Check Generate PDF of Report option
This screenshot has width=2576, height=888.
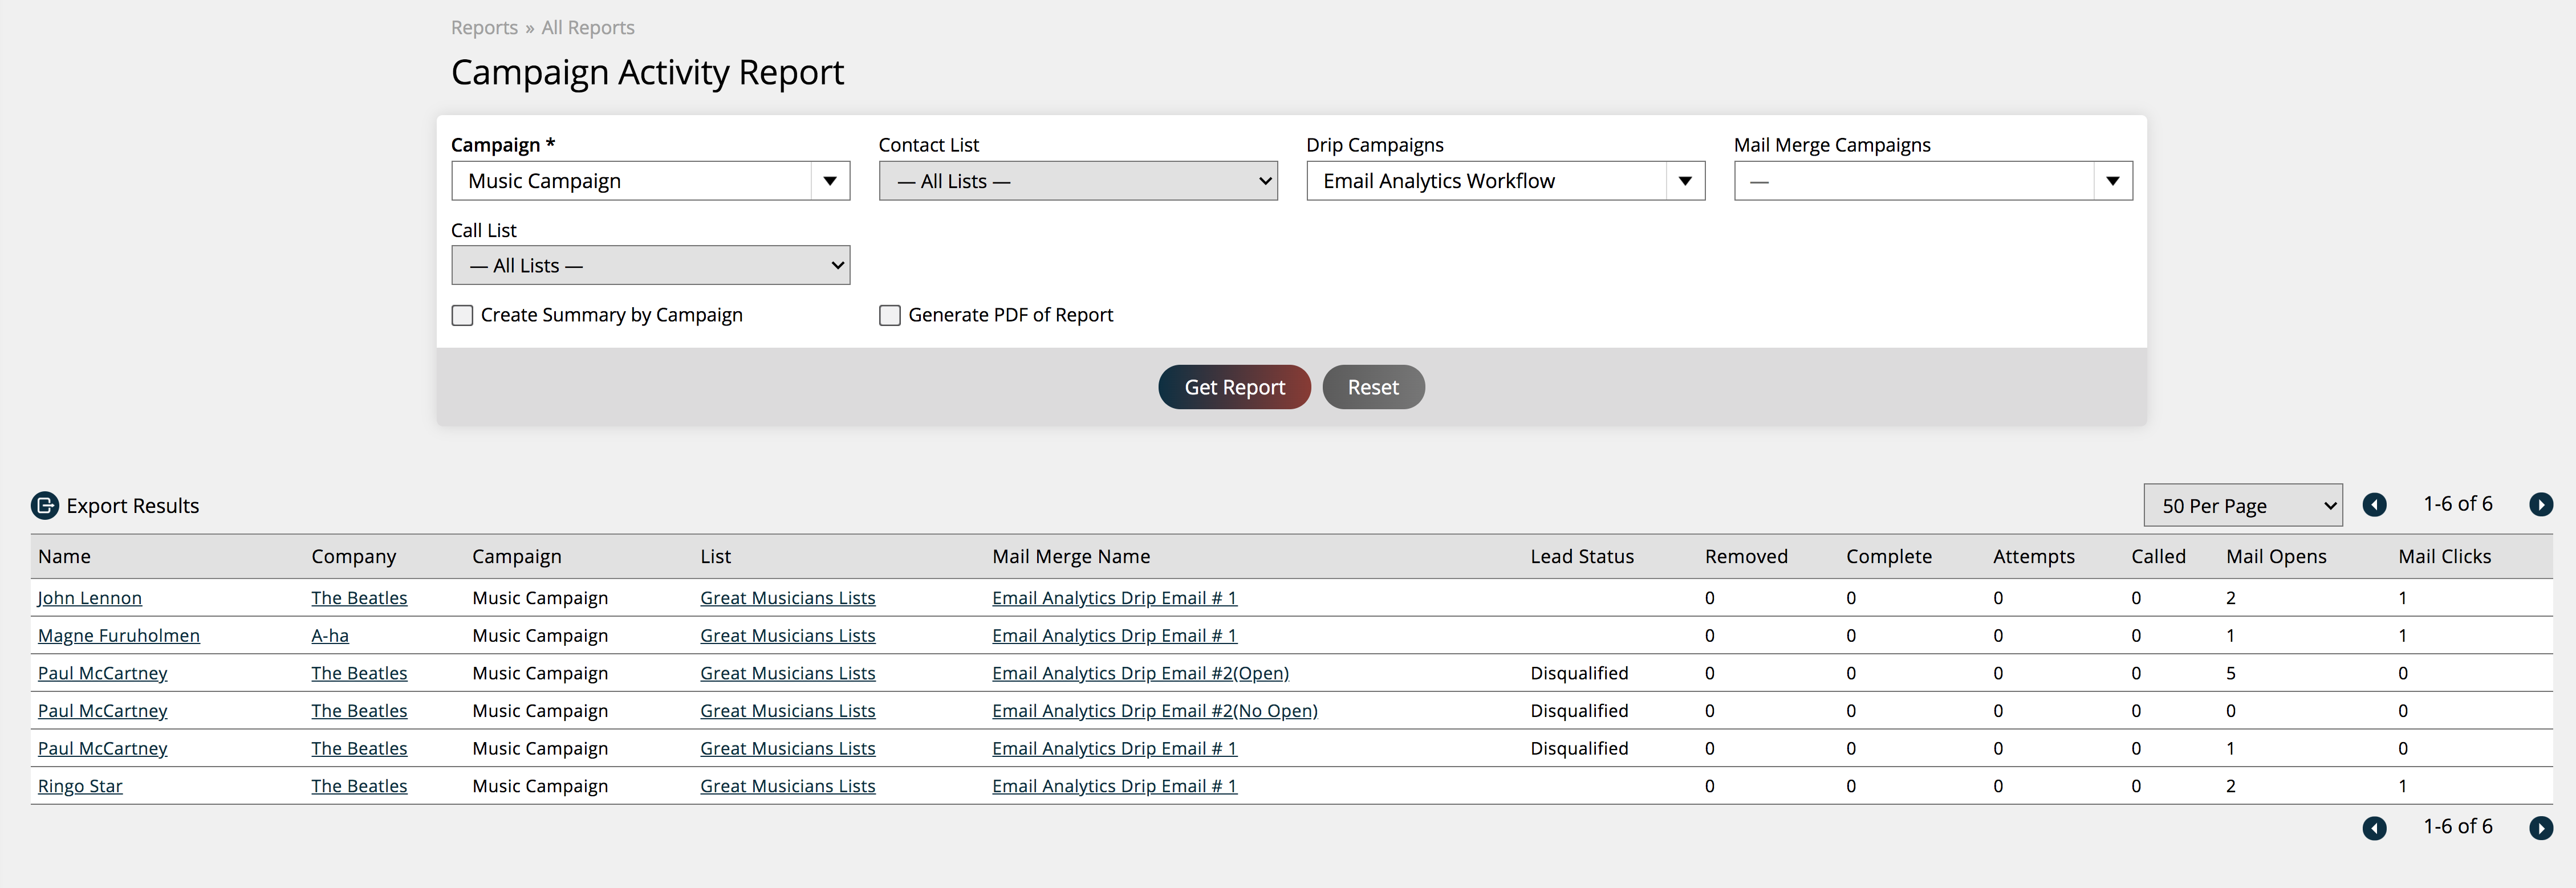point(889,316)
